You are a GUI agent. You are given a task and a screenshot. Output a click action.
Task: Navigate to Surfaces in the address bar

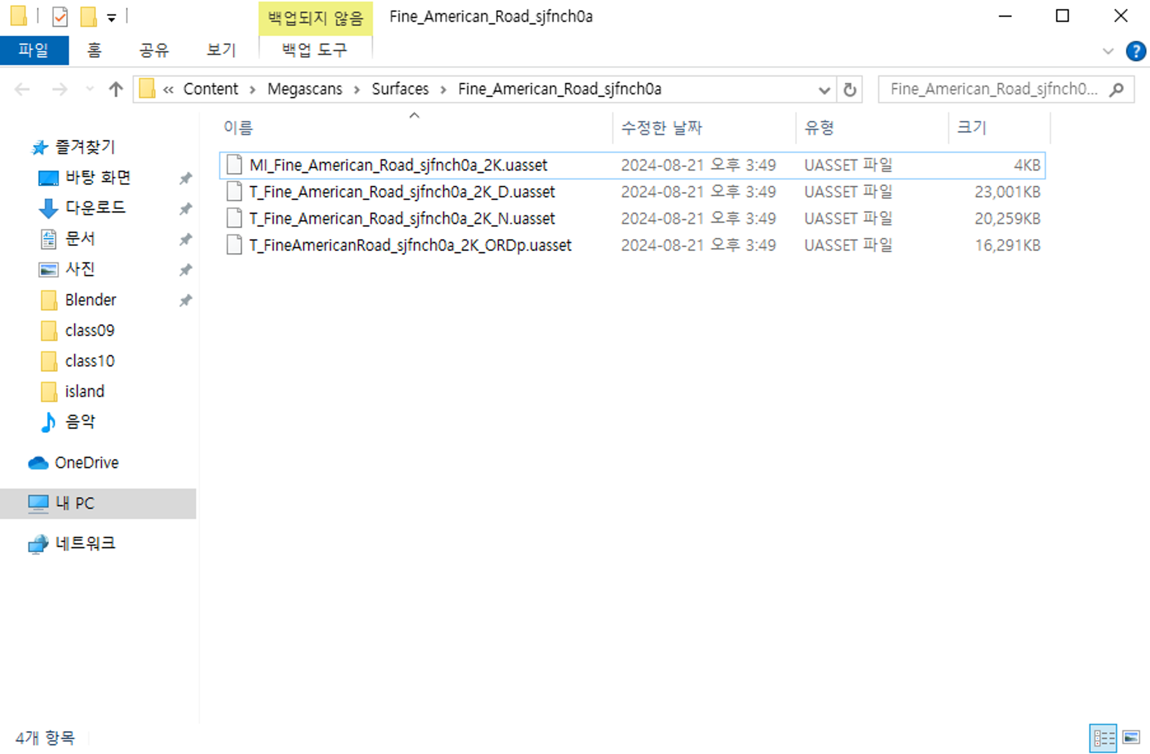click(x=400, y=89)
